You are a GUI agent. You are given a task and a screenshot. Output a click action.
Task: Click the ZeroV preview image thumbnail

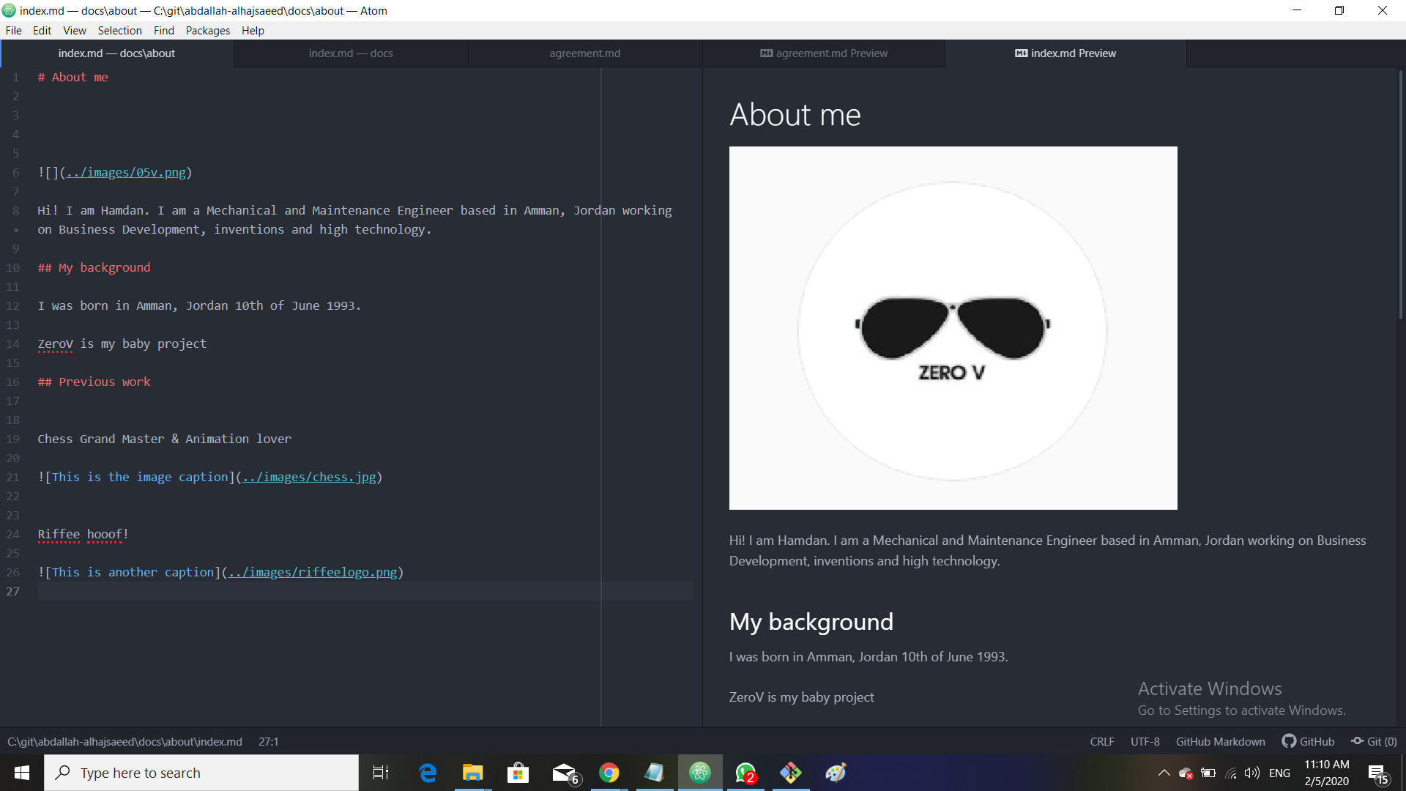pos(953,327)
